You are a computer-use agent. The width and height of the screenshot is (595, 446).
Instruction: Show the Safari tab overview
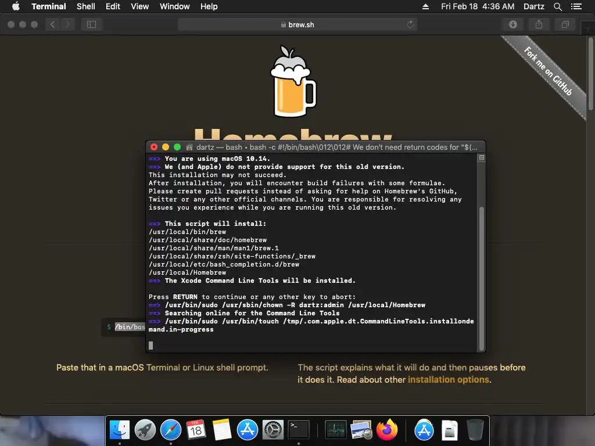pyautogui.click(x=565, y=24)
